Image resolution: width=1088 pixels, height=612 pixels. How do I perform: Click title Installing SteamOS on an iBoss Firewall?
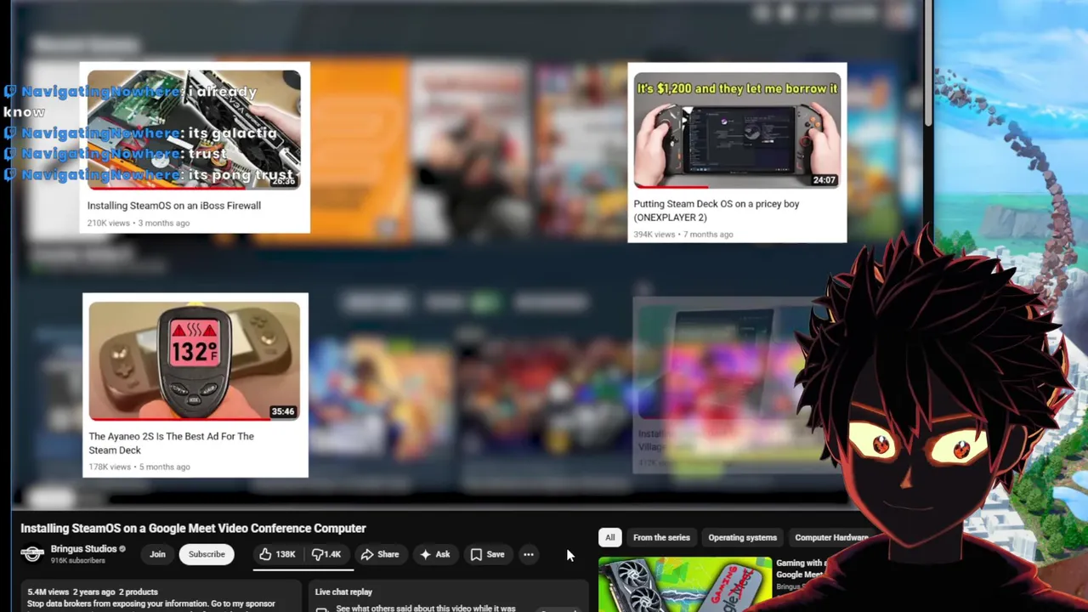tap(174, 206)
